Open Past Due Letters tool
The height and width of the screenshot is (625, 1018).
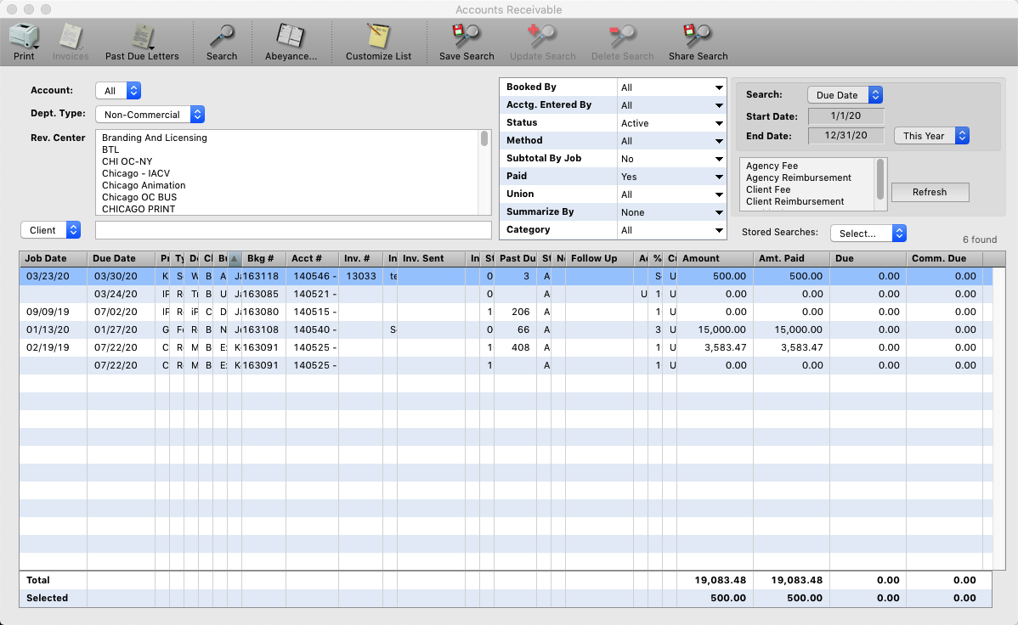(142, 42)
